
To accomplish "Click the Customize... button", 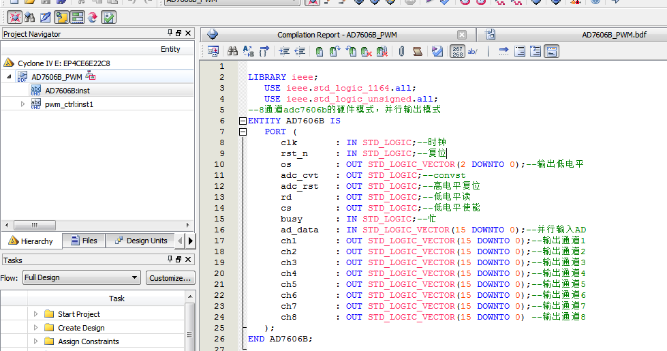I will point(170,278).
